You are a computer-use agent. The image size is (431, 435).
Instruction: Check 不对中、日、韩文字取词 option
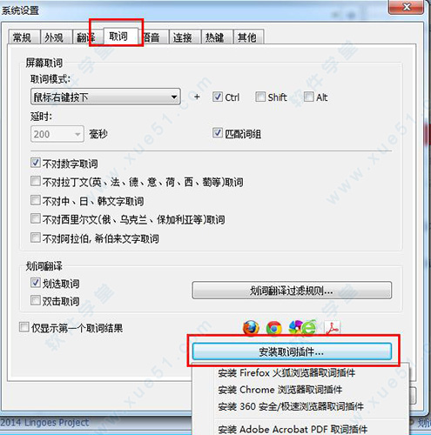pyautogui.click(x=36, y=200)
